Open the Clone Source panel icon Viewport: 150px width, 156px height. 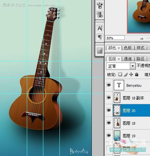pyautogui.click(x=100, y=15)
